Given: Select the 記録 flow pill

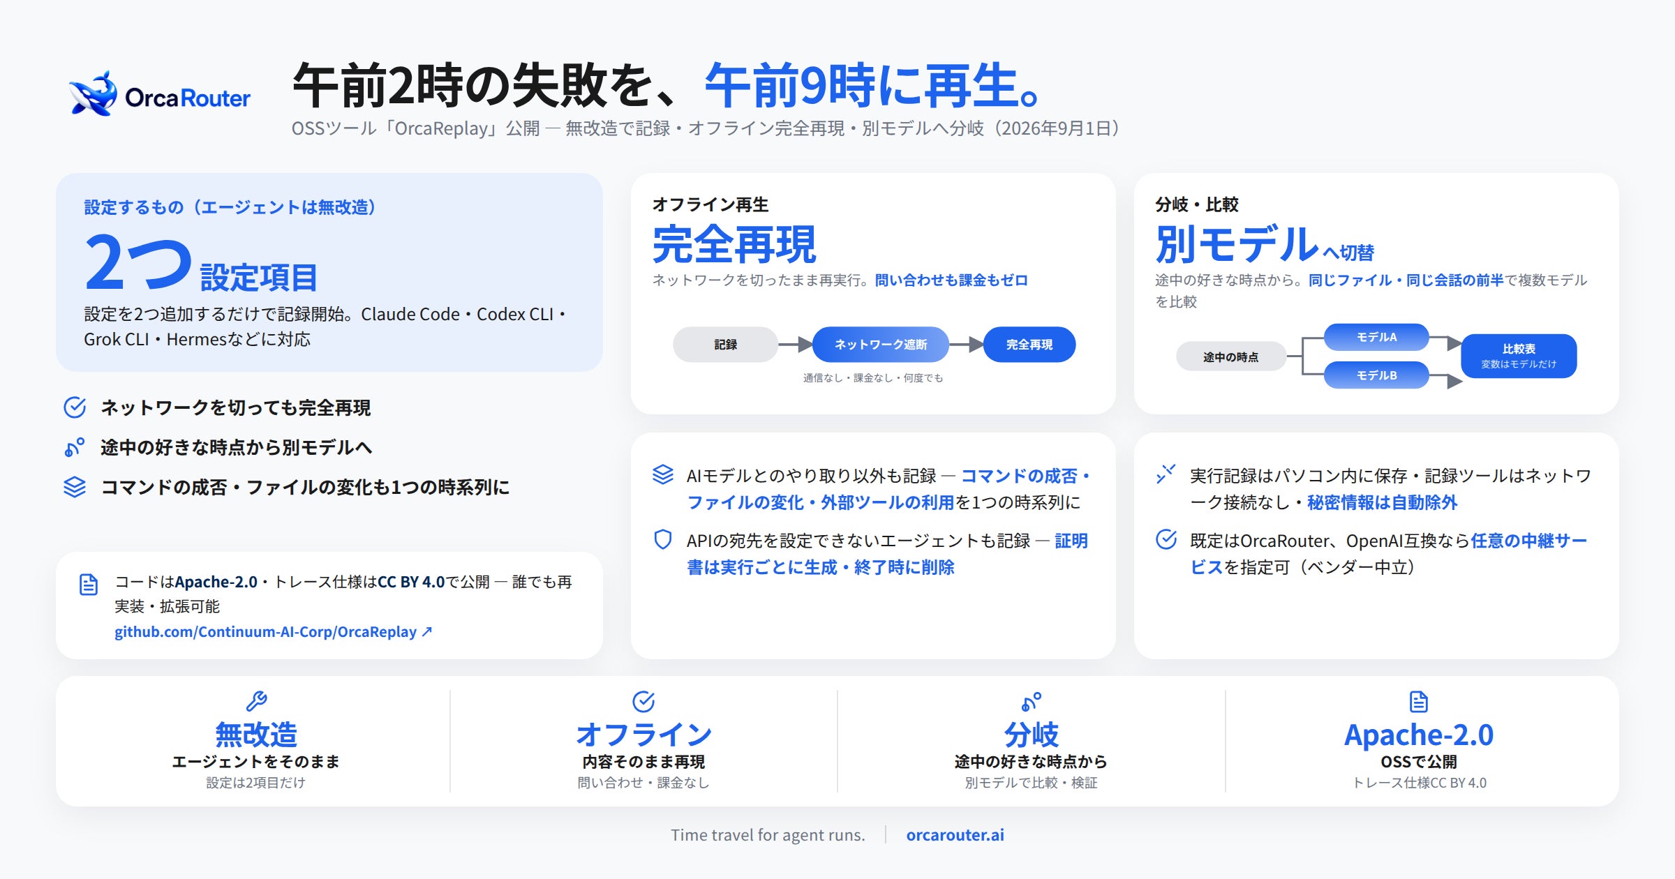Looking at the screenshot, I should point(726,345).
